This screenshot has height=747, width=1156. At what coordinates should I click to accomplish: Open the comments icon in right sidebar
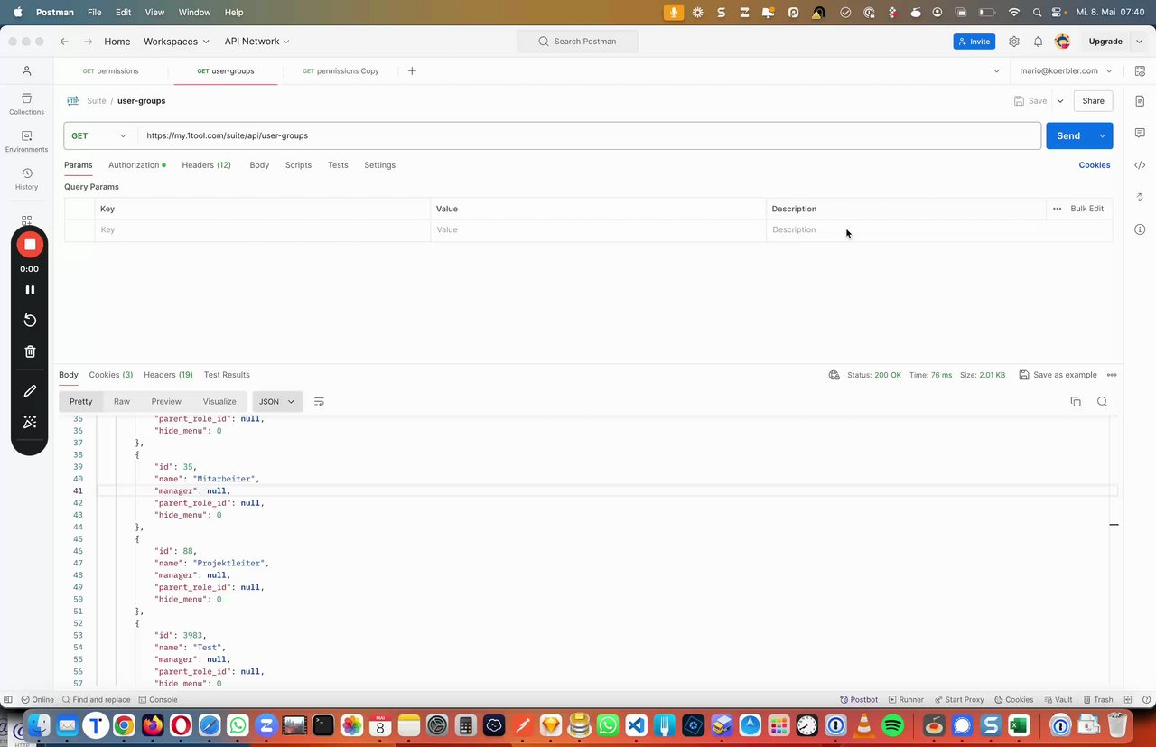click(x=1140, y=133)
